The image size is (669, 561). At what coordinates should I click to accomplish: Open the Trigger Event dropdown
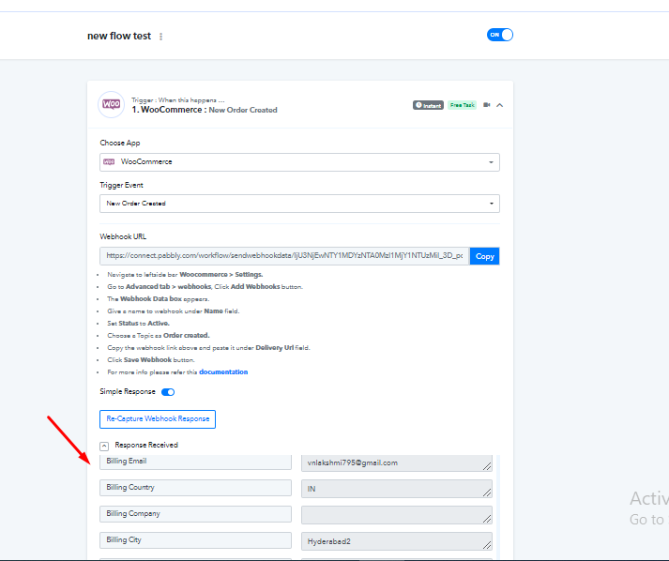point(299,204)
